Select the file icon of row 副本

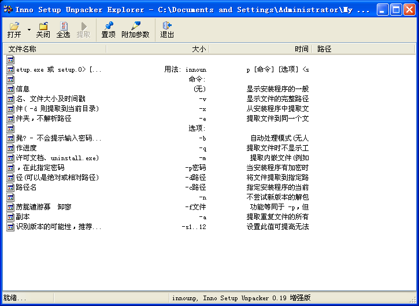tap(10, 217)
